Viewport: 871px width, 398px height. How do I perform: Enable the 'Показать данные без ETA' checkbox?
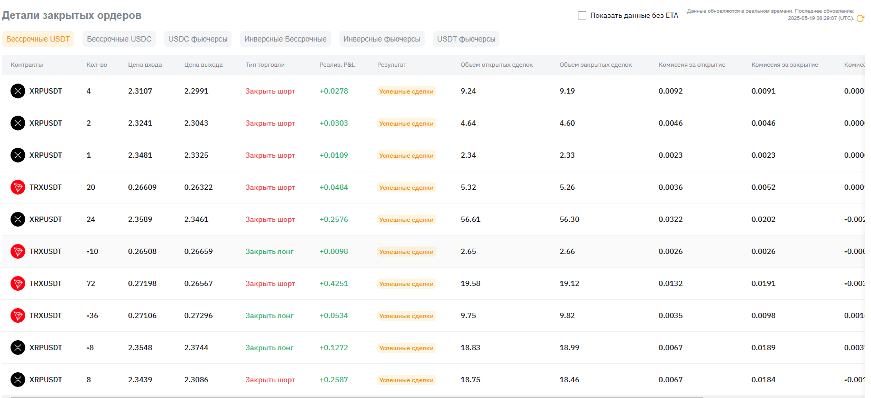[x=582, y=15]
